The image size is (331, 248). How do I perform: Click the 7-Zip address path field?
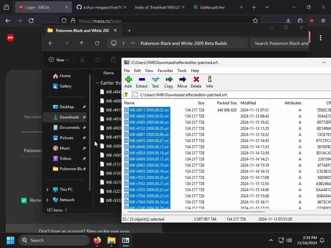pyautogui.click(x=232, y=95)
